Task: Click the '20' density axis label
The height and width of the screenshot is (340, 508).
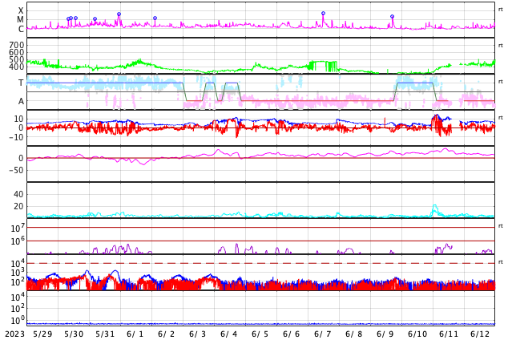Action: coord(18,206)
